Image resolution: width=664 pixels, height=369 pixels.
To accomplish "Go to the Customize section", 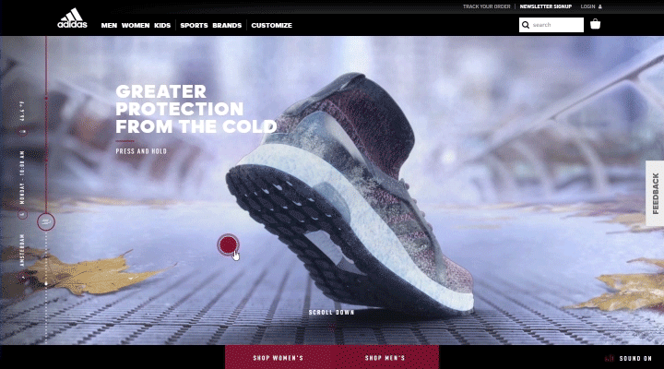I will [271, 26].
